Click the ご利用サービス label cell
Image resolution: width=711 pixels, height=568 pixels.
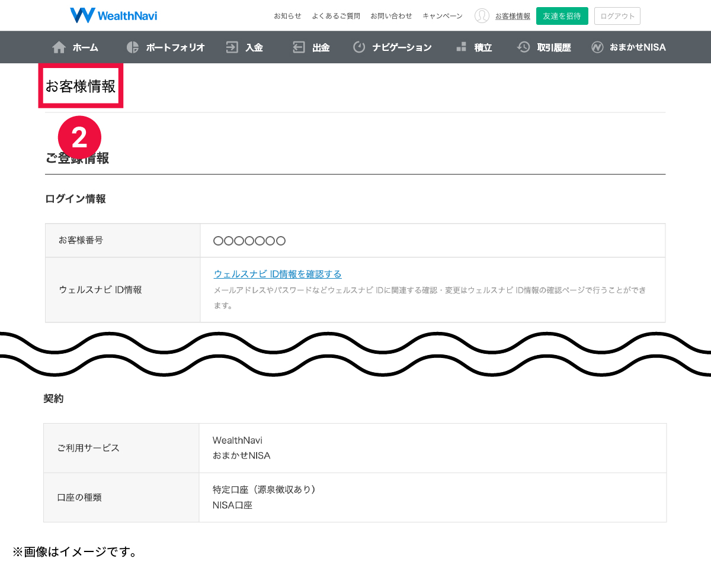point(121,448)
